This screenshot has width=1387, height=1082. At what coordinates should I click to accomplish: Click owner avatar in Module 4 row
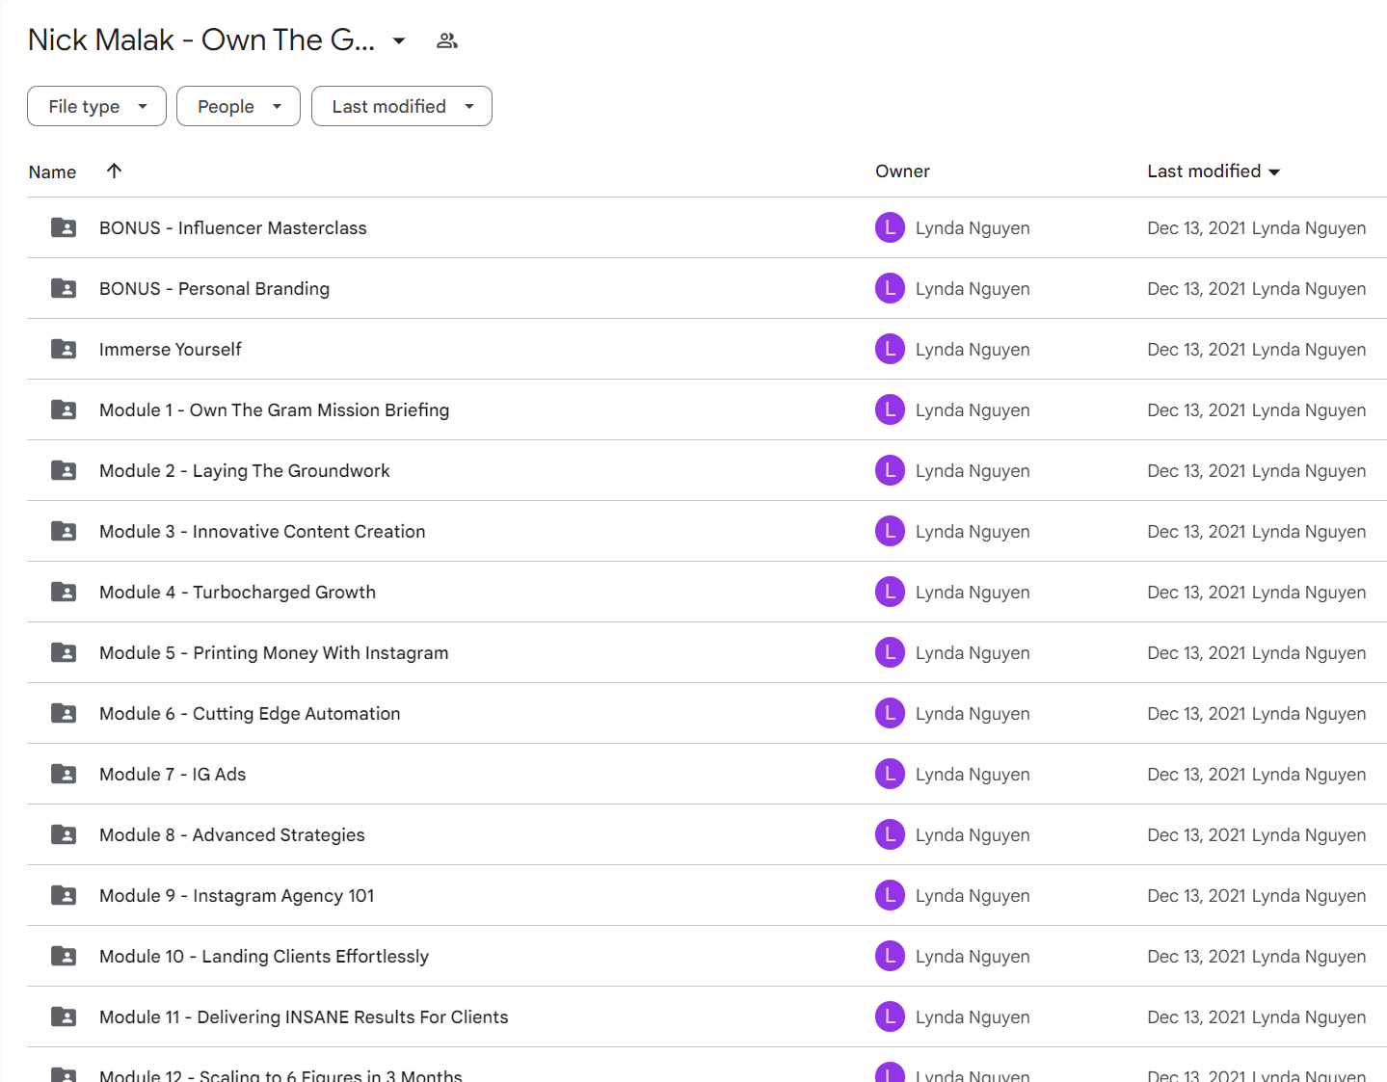pos(890,592)
